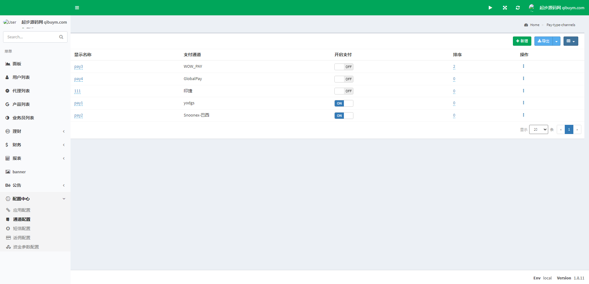Screen dimensions: 589x284
Task: Turn off payment switch for yodgs
Action: point(344,103)
